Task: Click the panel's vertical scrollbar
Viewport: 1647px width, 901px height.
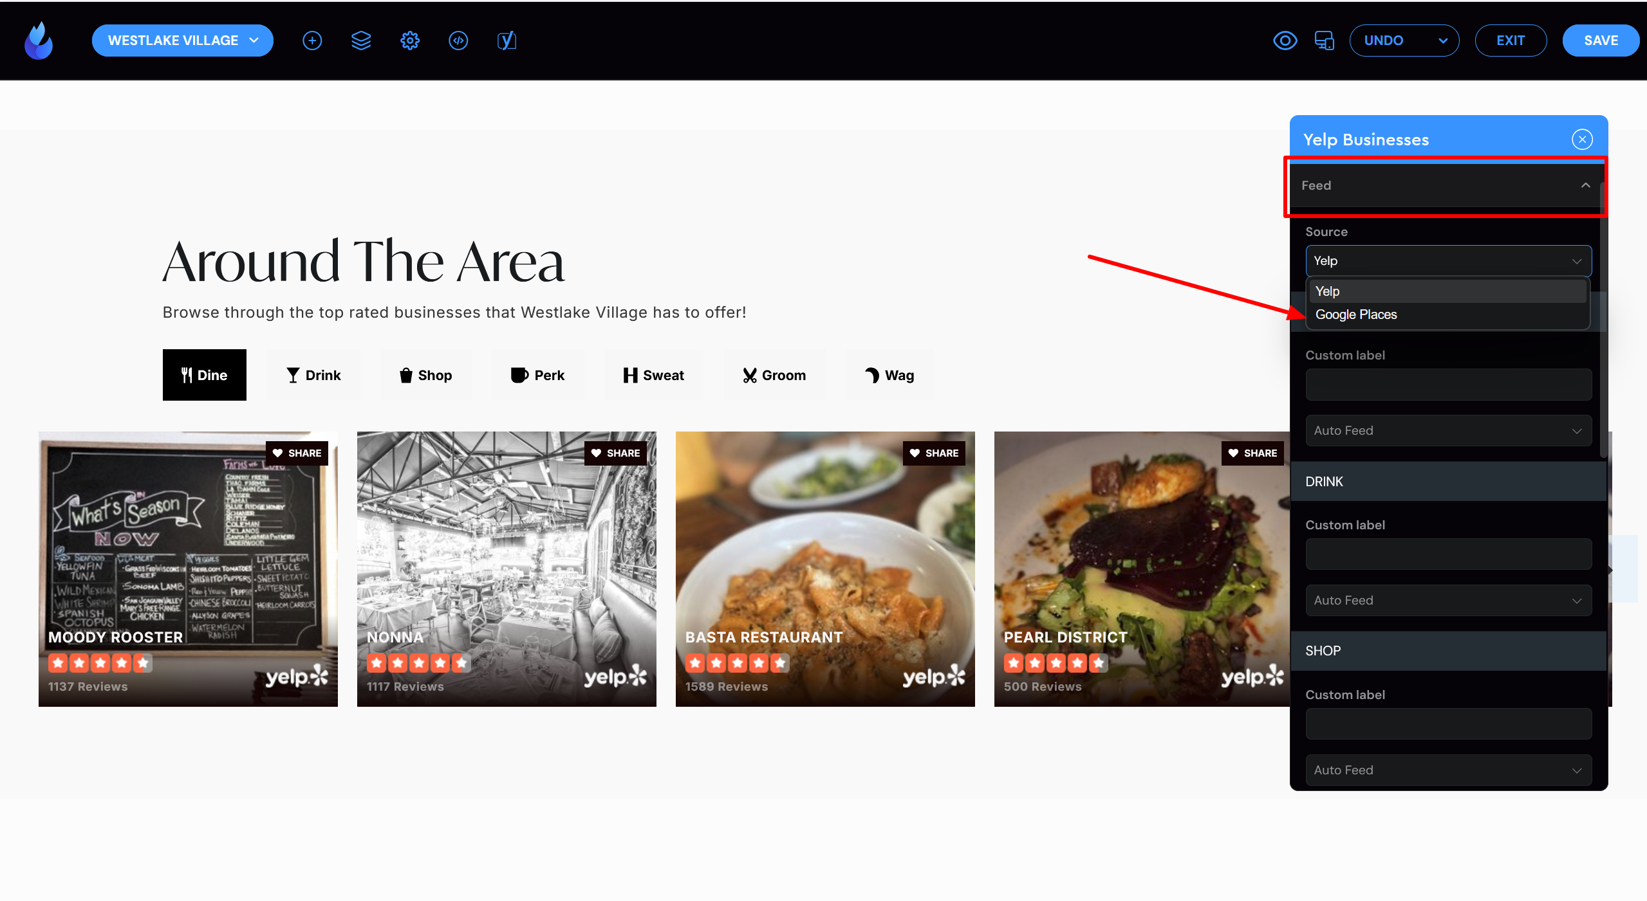Action: (1603, 320)
